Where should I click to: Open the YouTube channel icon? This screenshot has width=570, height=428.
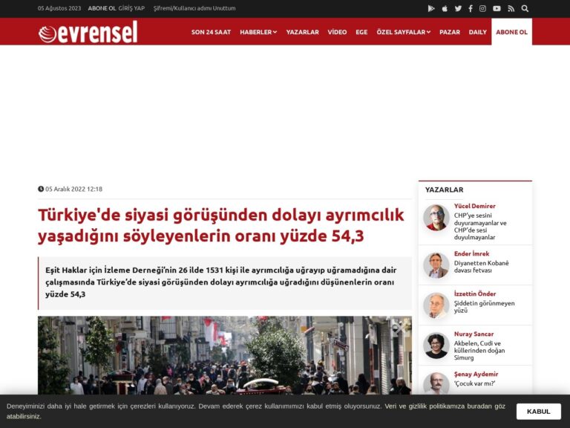click(497, 9)
